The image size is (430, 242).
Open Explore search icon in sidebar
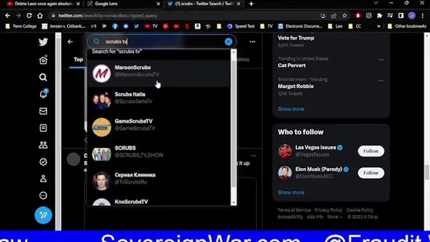coord(43,77)
